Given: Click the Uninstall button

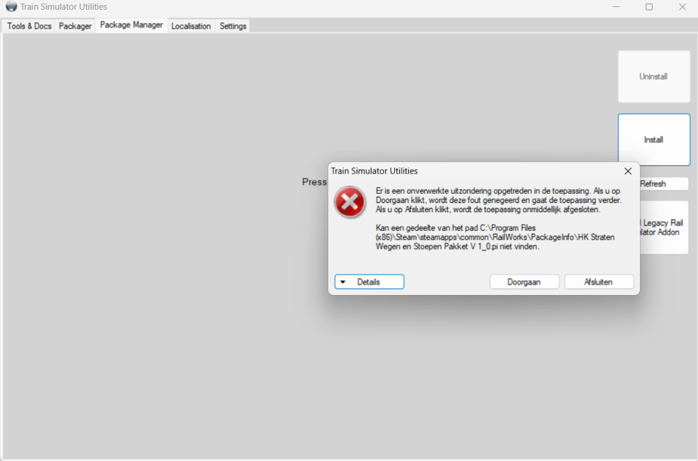Looking at the screenshot, I should point(653,77).
